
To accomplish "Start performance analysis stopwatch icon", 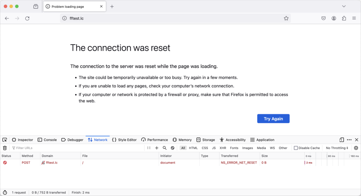I will pyautogui.click(x=5, y=192).
